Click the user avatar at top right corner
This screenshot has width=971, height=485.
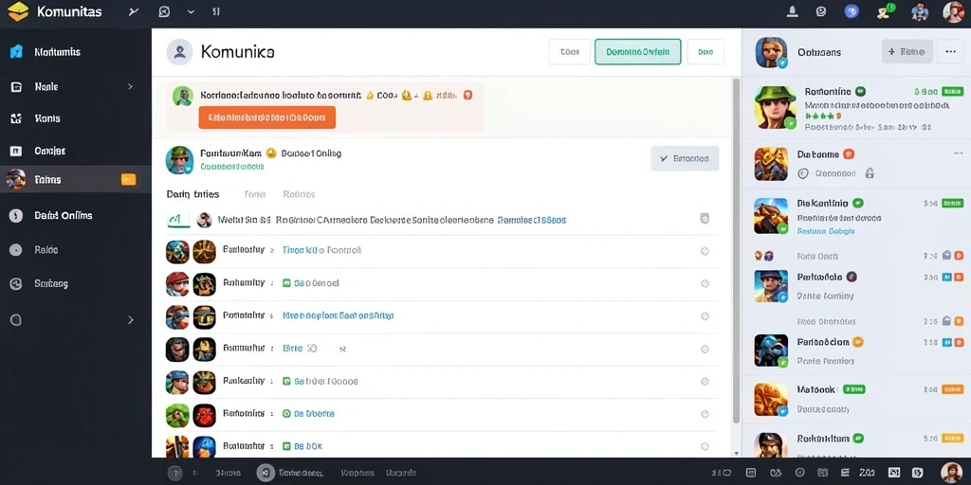coord(953,11)
